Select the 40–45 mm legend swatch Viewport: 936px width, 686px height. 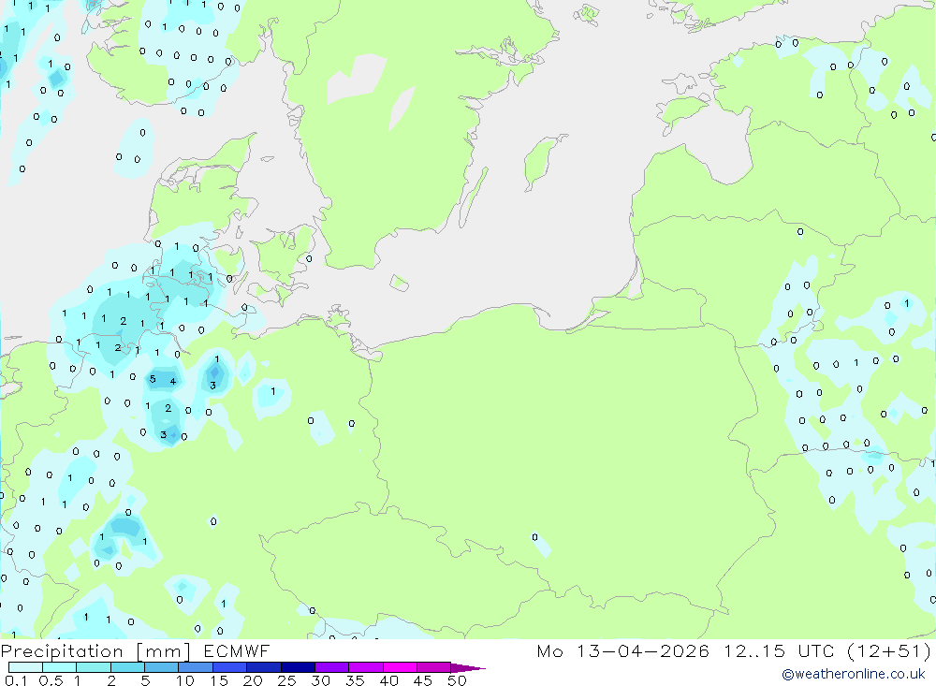(400, 667)
